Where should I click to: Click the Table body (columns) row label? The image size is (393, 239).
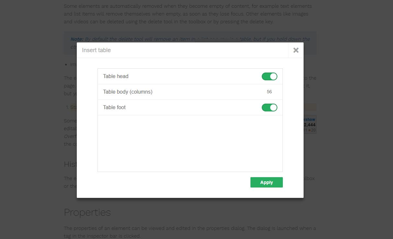coord(128,92)
